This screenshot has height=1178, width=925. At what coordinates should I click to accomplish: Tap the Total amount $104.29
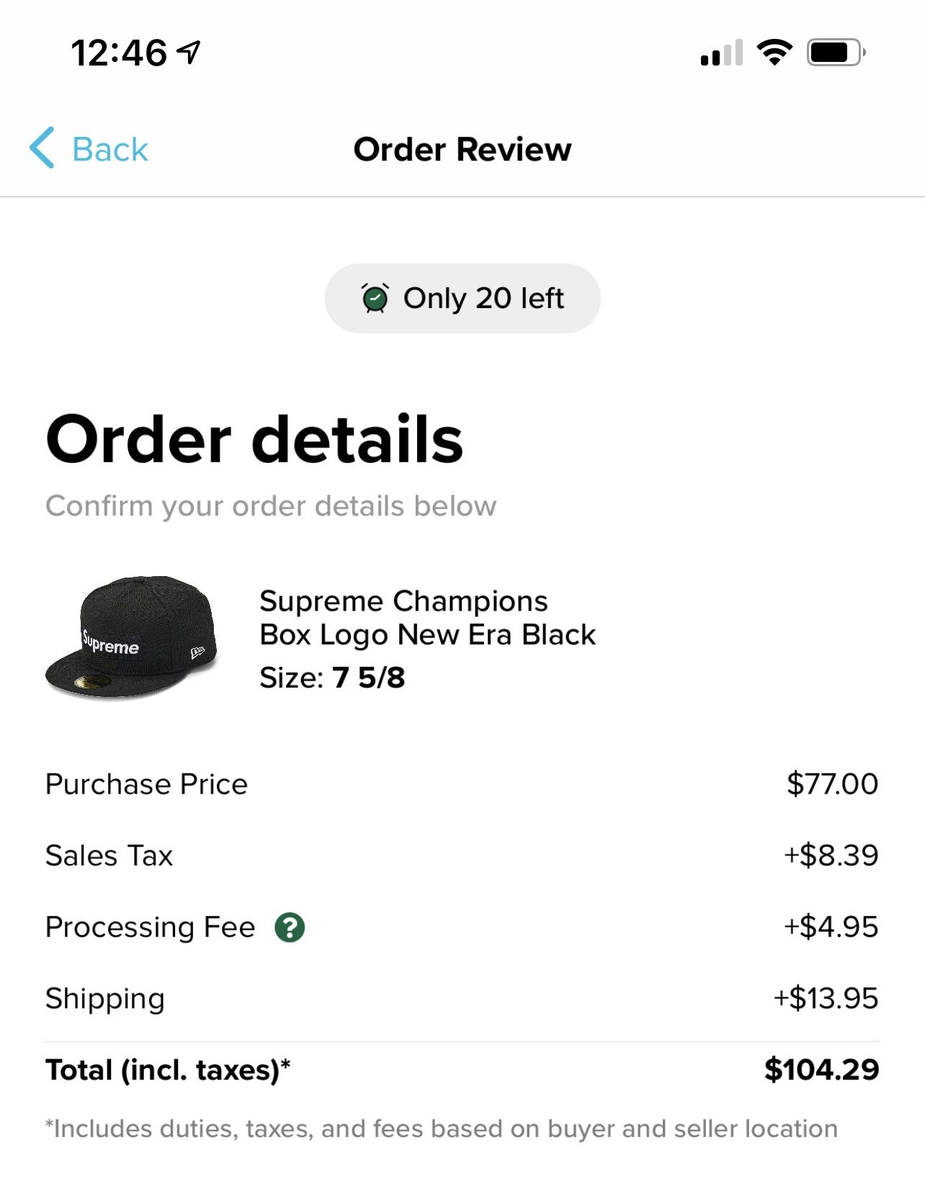coord(821,1070)
